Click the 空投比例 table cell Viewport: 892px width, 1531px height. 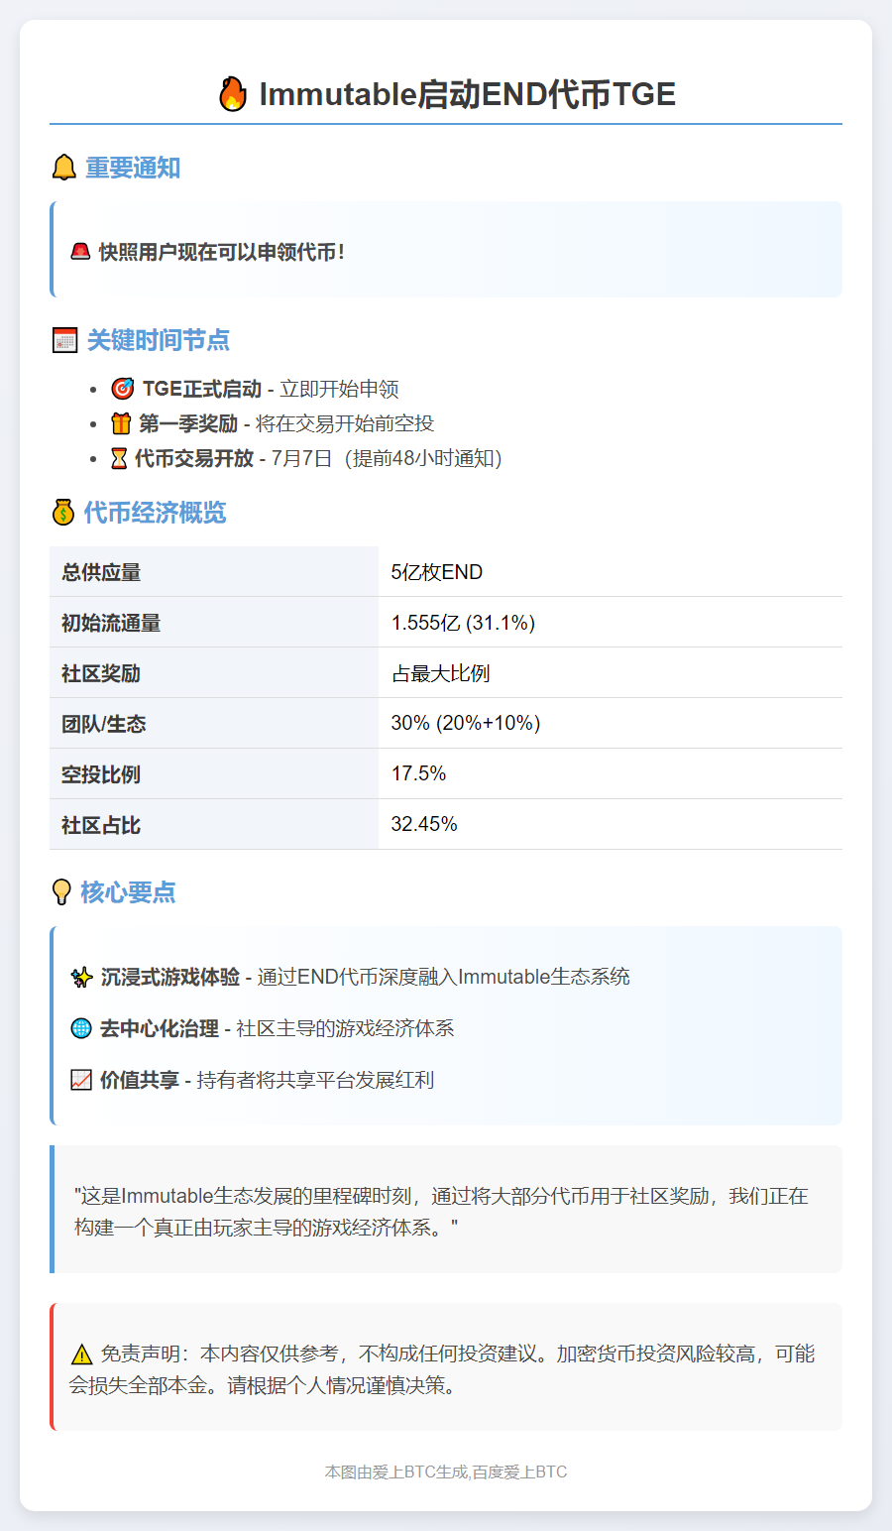tap(214, 774)
